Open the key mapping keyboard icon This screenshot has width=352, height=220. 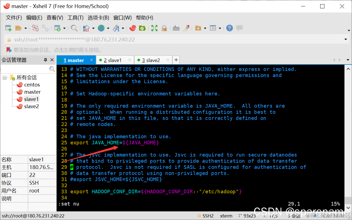(x=176, y=28)
